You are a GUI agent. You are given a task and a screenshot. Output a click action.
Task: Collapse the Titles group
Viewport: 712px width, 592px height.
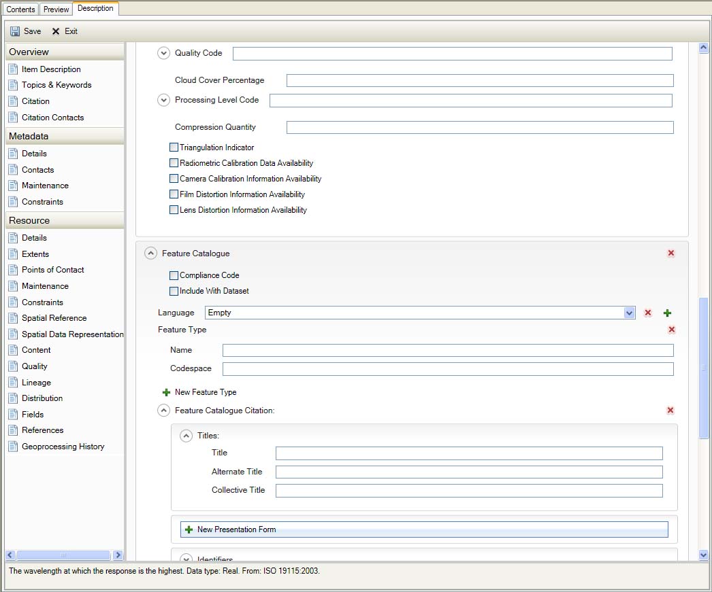(x=186, y=436)
